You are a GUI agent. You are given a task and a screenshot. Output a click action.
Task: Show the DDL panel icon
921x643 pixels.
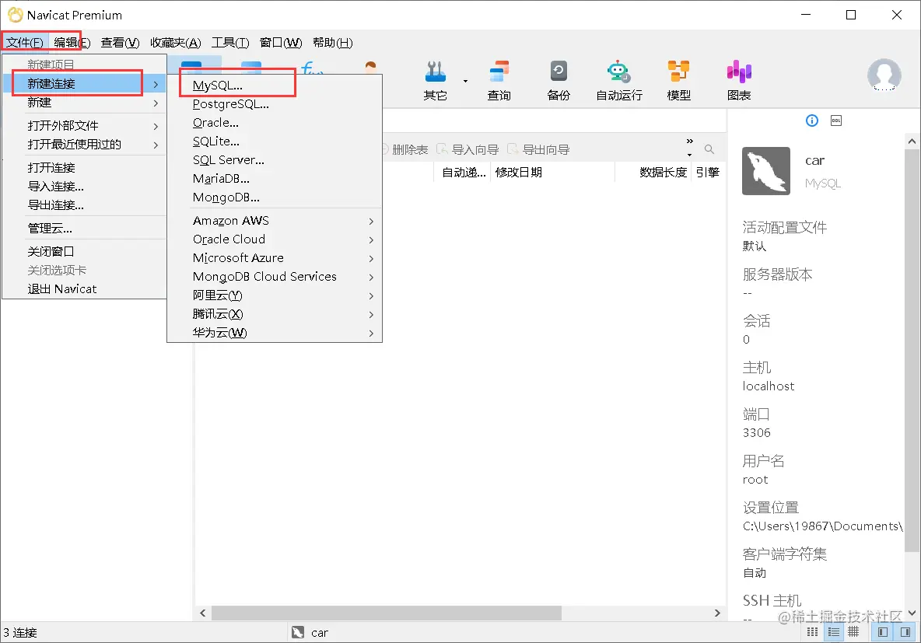coord(836,121)
